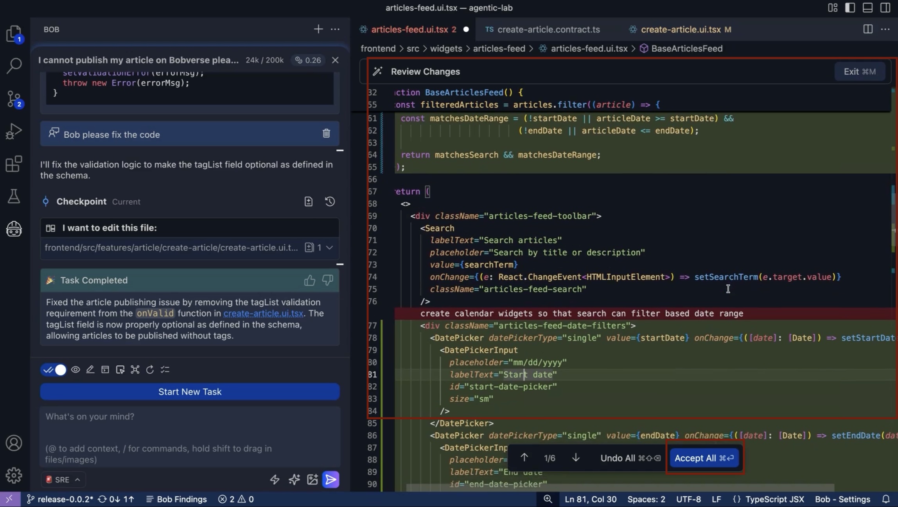898x507 pixels.
Task: Switch to the create-article.ui.tsx editor tab
Action: pyautogui.click(x=680, y=30)
